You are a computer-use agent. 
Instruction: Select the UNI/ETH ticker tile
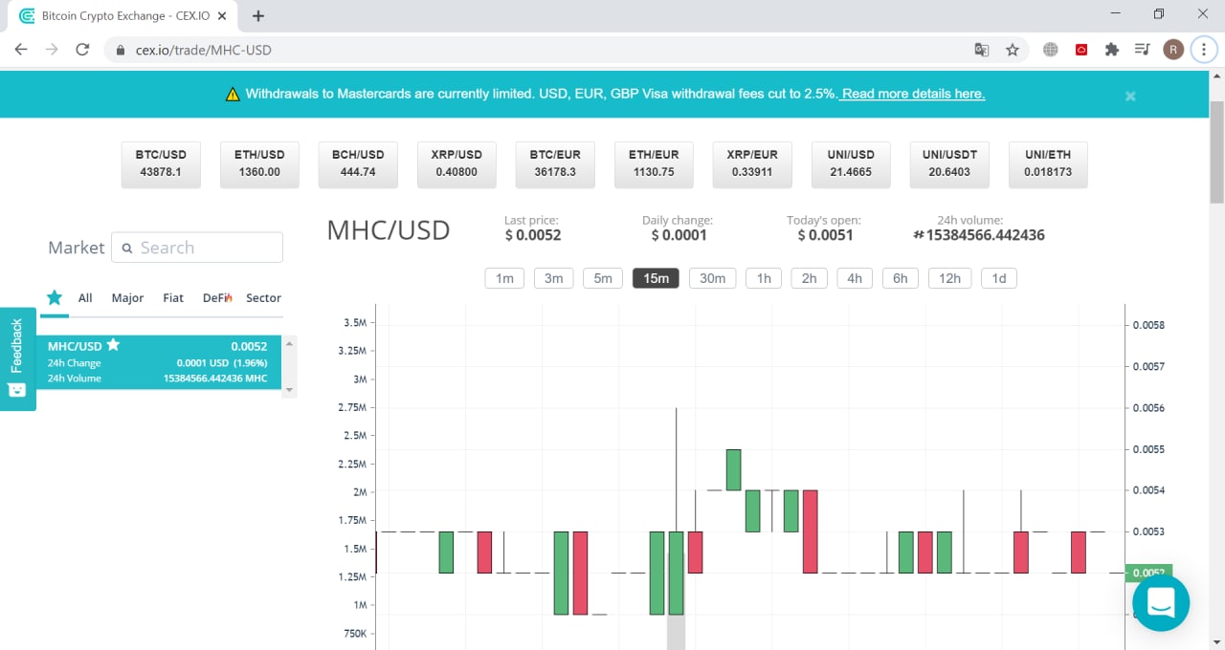coord(1048,164)
